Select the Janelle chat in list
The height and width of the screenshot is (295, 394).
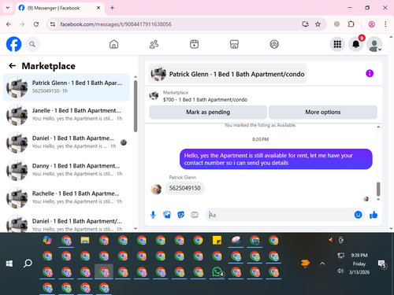point(66,115)
